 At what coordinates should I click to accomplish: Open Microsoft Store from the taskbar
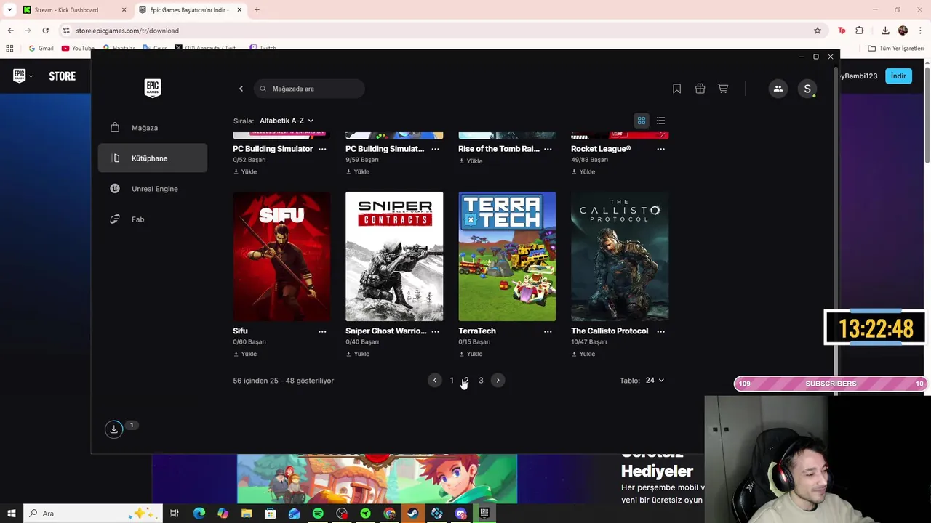[270, 514]
